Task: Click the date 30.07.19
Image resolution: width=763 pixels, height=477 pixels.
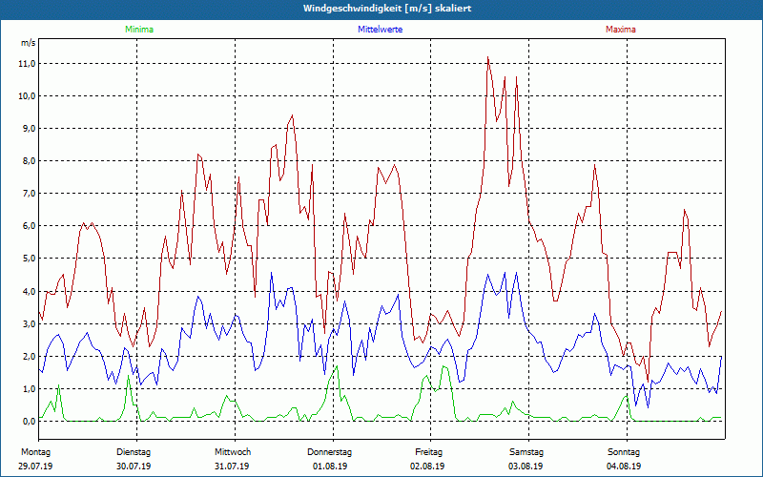Action: coord(134,467)
